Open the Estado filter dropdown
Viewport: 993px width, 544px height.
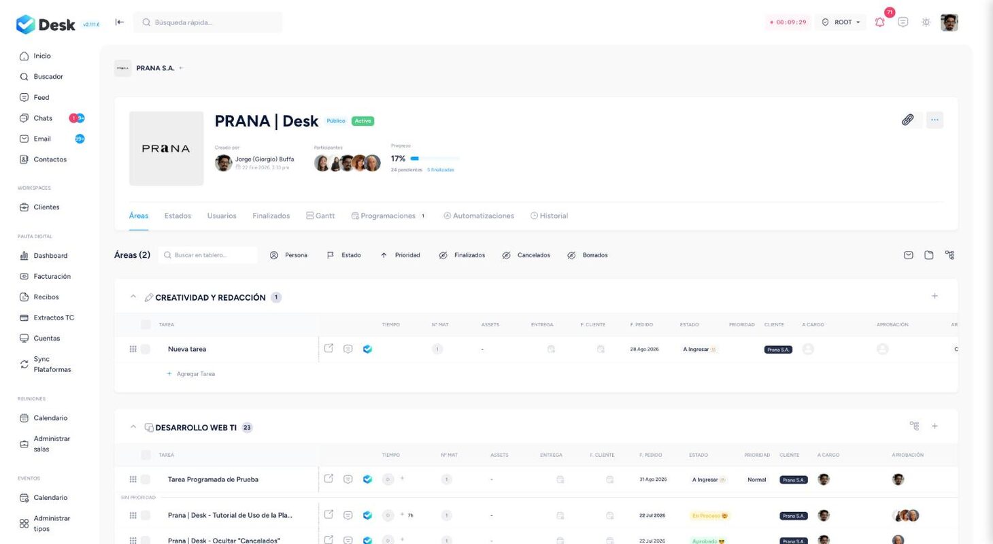(343, 255)
